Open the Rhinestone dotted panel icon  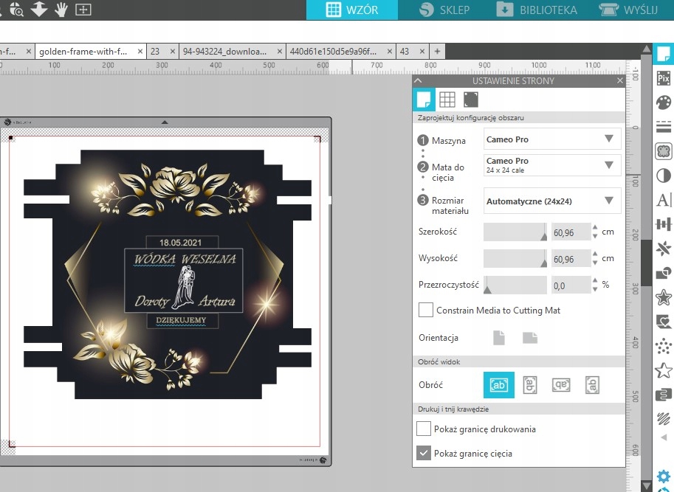coord(663,346)
